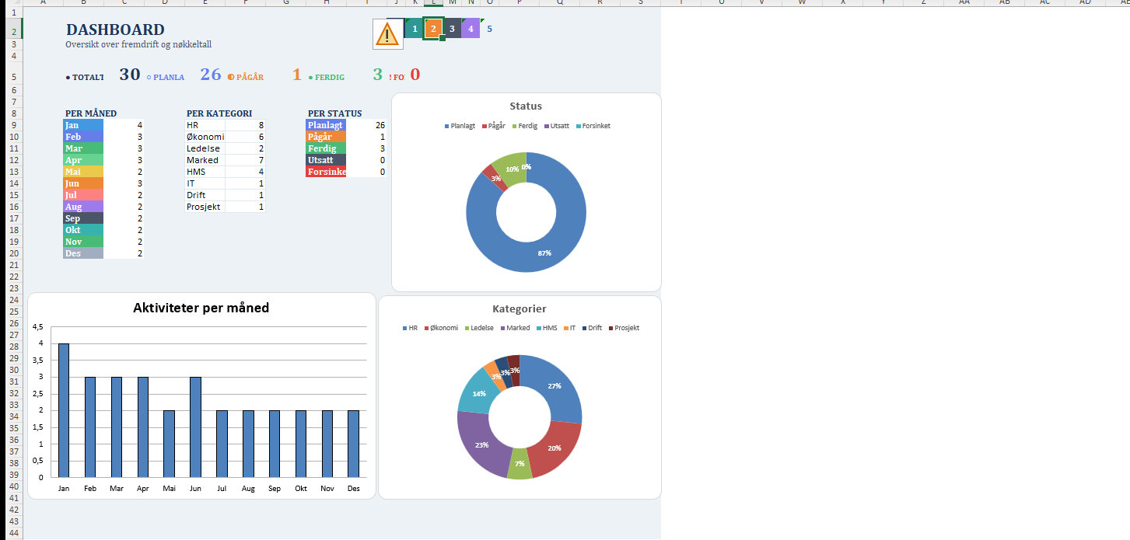Select row header 5
Screen dimensions: 1130x540
click(12, 77)
